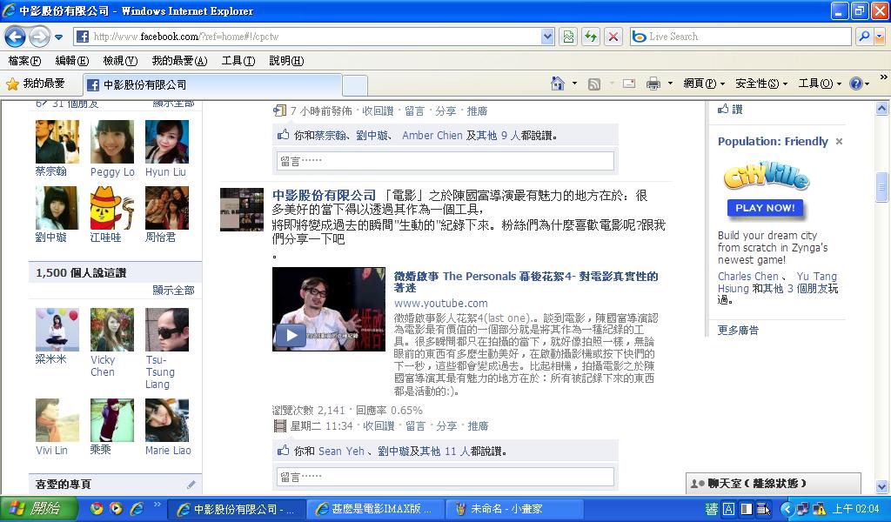The image size is (891, 522).
Task: Open the 工具(T) menu in menu bar
Action: 238,61
